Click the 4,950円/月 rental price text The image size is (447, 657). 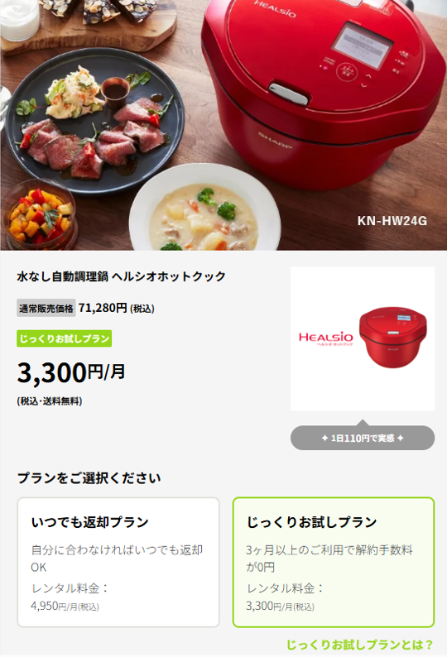coord(65,606)
